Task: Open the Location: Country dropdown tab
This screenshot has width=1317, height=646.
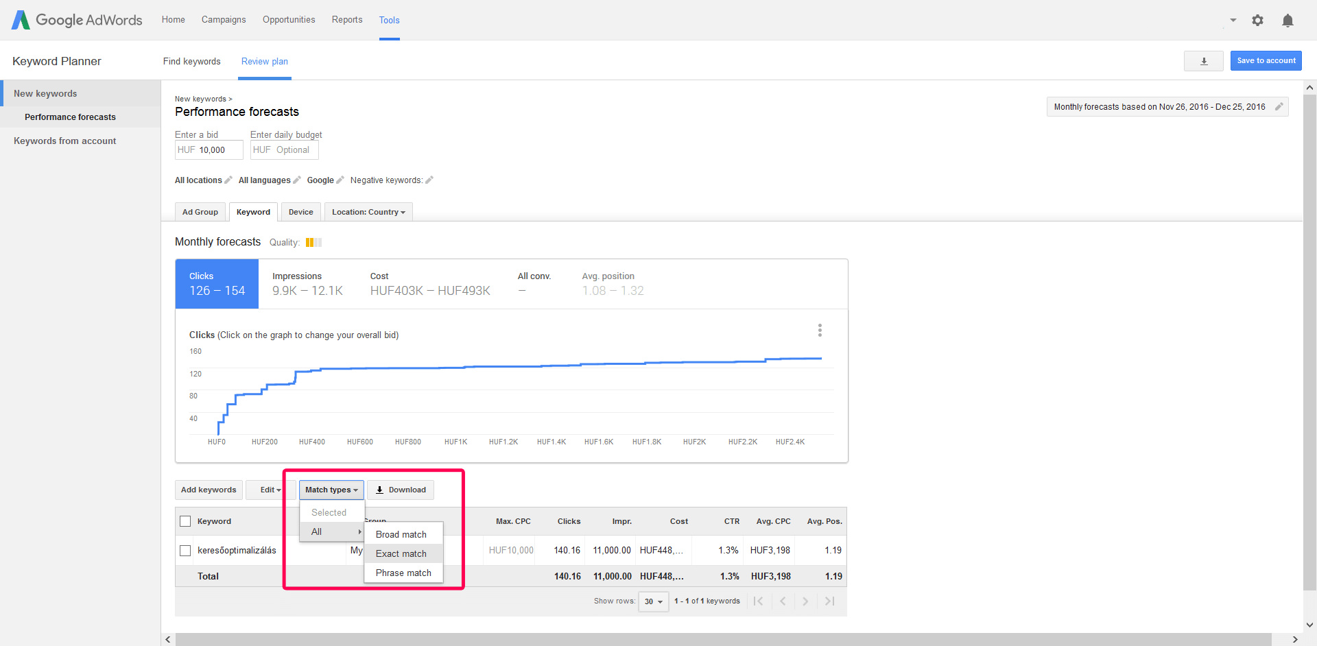Action: pyautogui.click(x=368, y=212)
